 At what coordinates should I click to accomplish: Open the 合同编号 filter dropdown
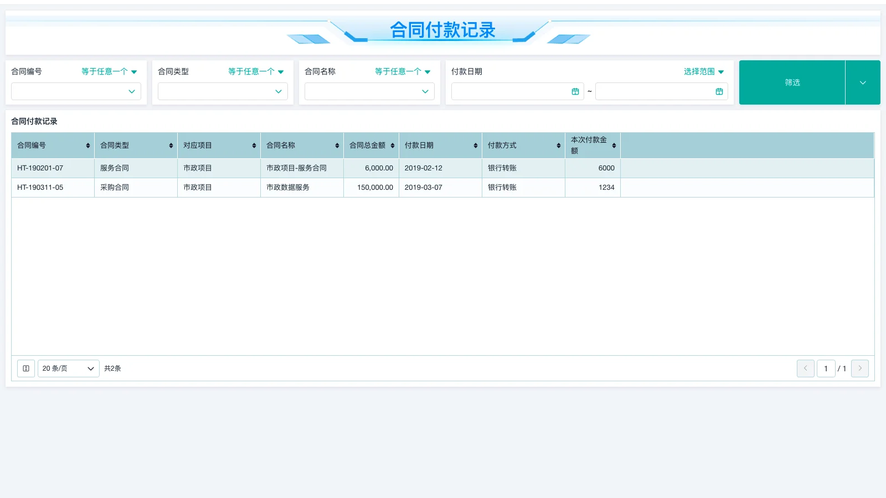coord(76,91)
